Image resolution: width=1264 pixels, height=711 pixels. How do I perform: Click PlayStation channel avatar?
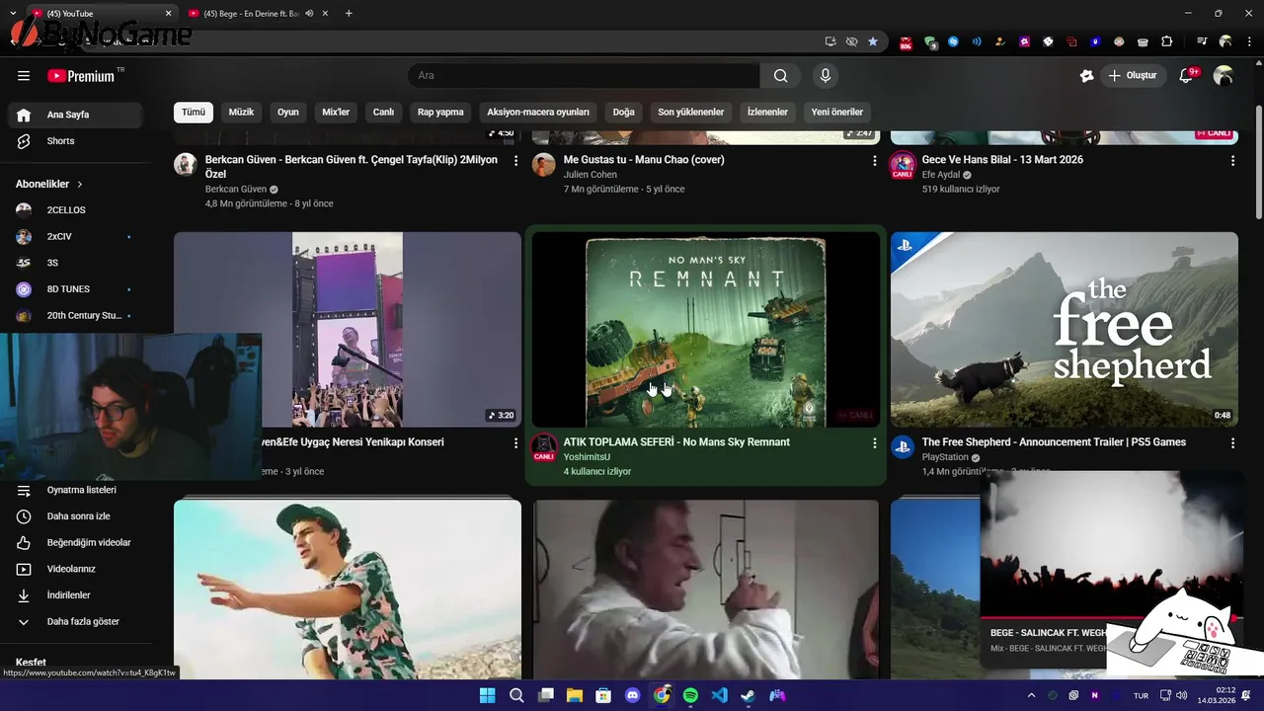(903, 447)
